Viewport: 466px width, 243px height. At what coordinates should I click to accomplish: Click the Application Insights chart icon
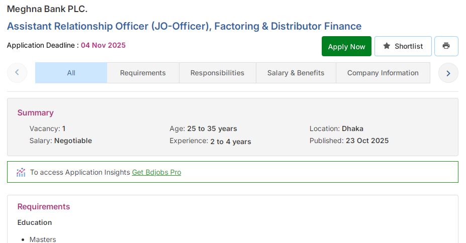click(x=21, y=172)
